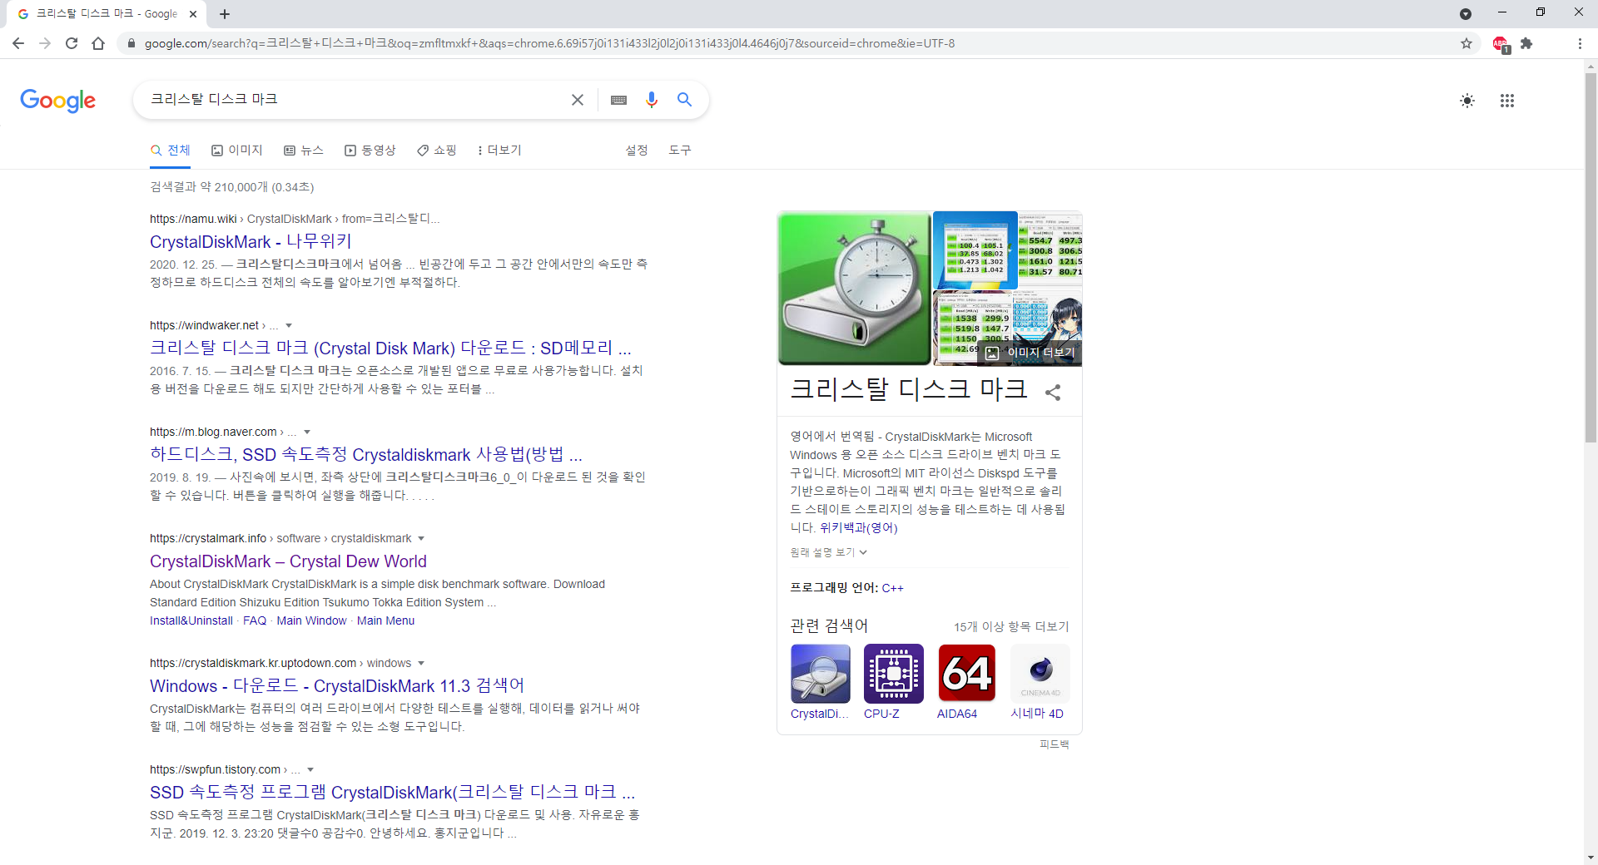
Task: Open the 더보기 search menu
Action: tap(499, 151)
